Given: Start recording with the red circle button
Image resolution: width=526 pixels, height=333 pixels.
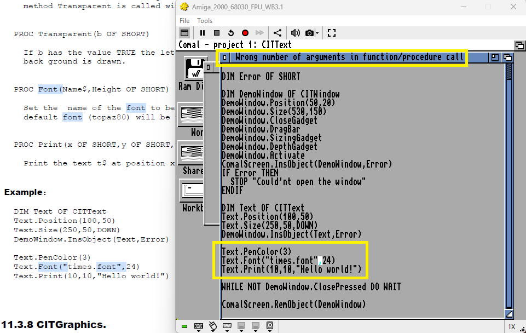Looking at the screenshot, I should click(x=245, y=33).
